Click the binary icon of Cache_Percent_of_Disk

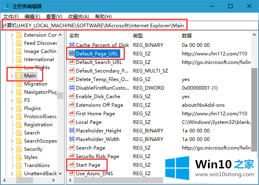pyautogui.click(x=72, y=45)
